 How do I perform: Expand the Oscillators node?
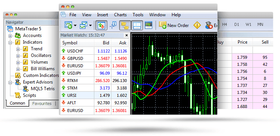(x=18, y=56)
